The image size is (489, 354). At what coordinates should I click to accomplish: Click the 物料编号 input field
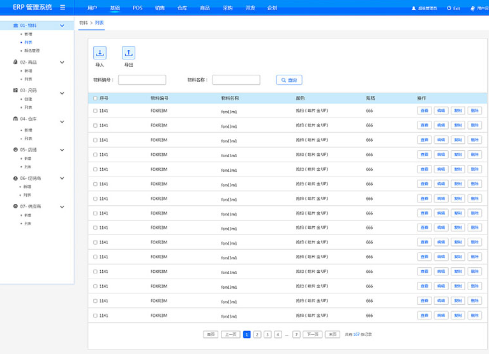coord(142,80)
